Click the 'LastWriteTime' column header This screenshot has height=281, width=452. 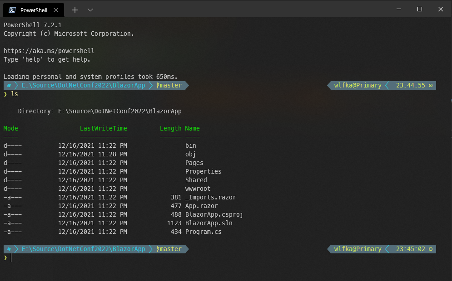tap(104, 129)
